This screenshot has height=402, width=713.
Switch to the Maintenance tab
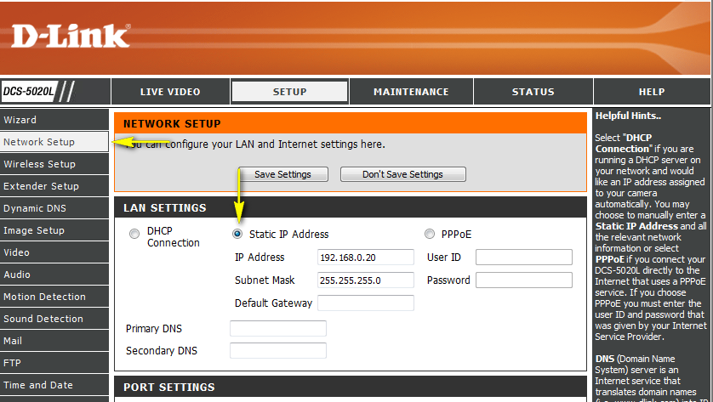411,92
